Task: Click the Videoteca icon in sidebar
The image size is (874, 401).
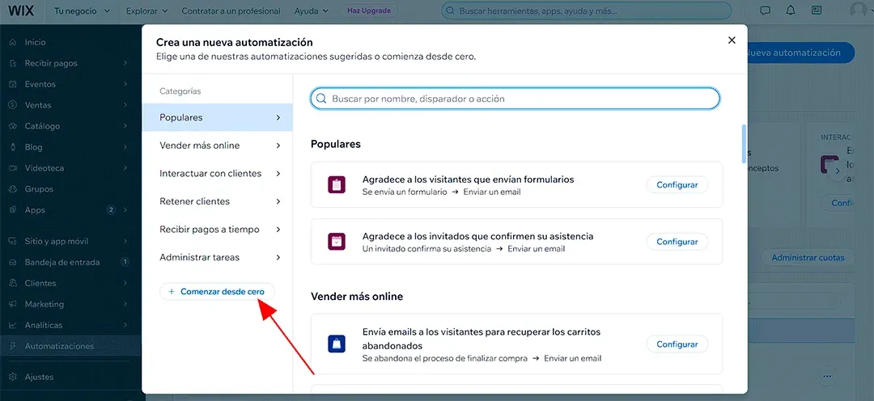Action: (x=13, y=168)
